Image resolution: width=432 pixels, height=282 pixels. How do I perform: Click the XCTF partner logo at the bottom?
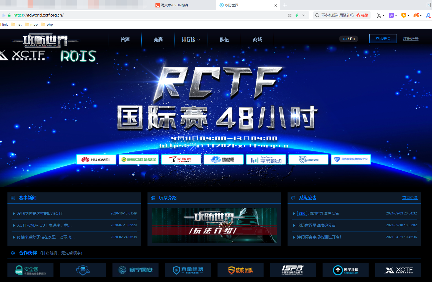(398, 270)
